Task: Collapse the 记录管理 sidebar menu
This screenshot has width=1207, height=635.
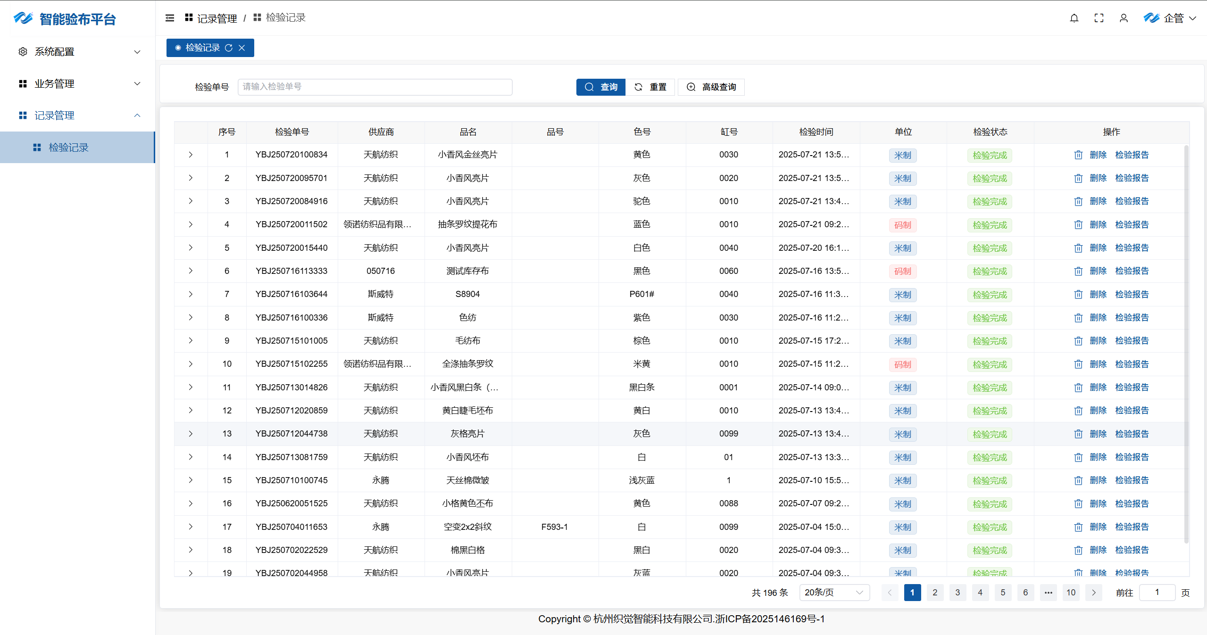Action: tap(78, 115)
